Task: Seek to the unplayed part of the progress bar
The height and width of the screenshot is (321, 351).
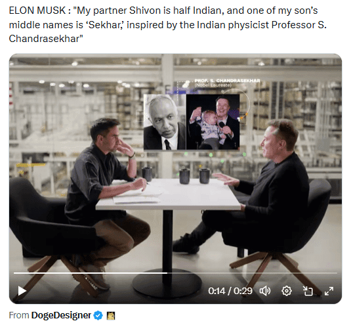Action: pos(252,273)
